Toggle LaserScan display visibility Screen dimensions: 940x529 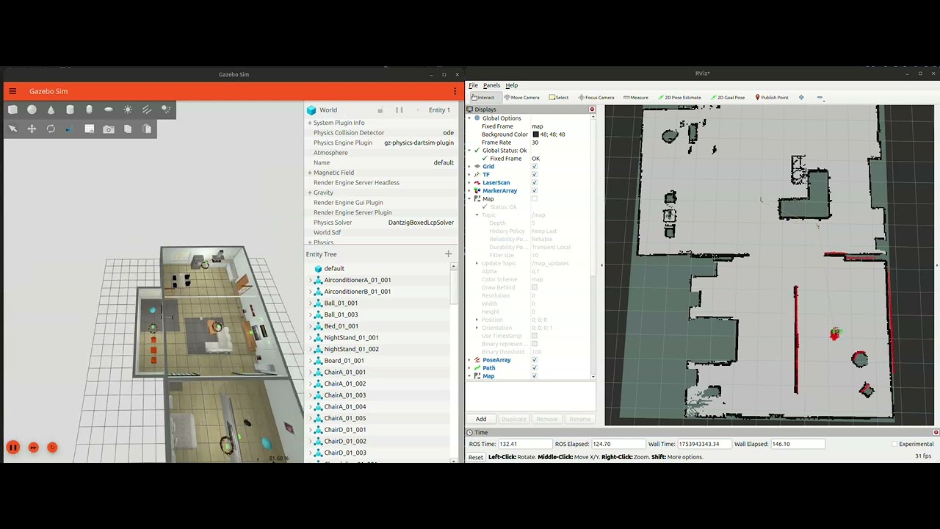(x=534, y=182)
